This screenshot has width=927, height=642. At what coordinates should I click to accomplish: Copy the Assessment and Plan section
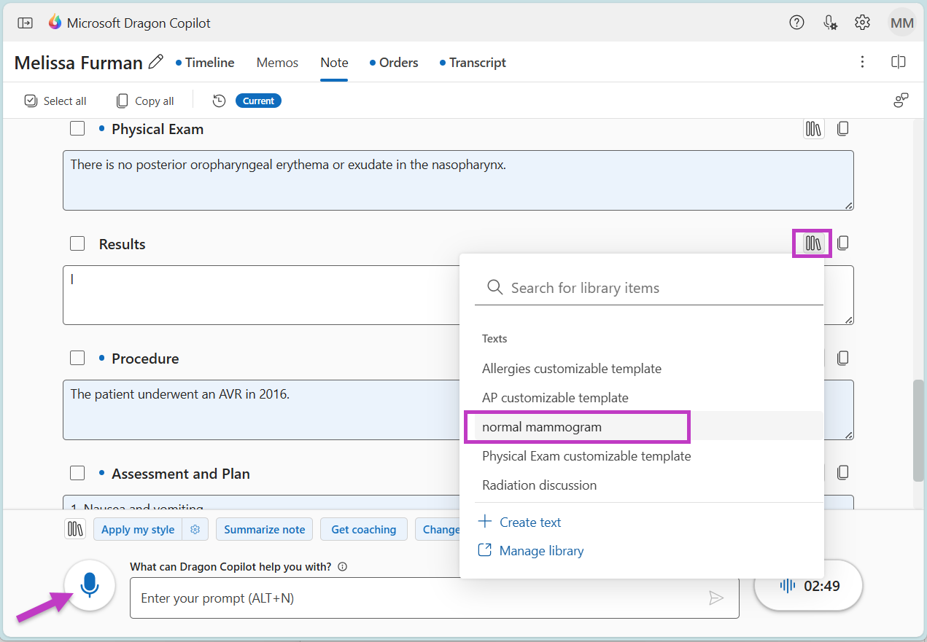tap(842, 473)
